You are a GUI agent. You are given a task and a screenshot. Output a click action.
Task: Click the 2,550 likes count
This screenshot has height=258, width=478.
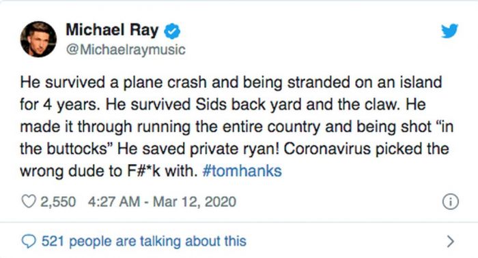point(58,202)
